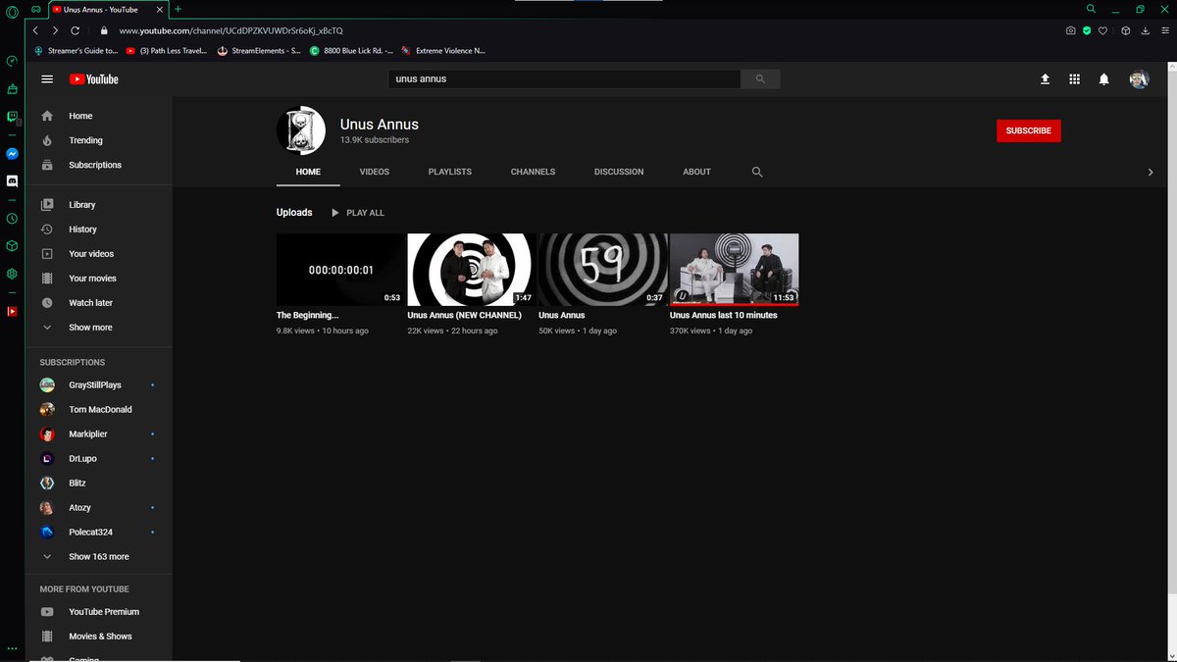
Task: Open the YouTube apps grid
Action: (1074, 79)
